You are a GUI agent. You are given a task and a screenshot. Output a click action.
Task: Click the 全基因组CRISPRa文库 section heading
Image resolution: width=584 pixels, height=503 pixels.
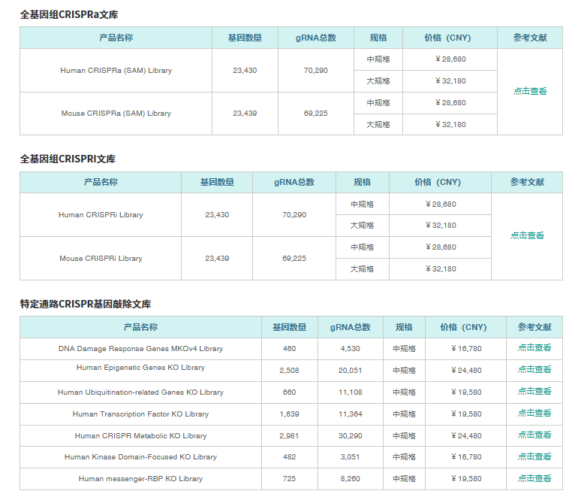69,15
